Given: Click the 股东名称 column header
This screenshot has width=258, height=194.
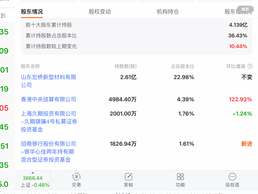Looking at the screenshot, I should click(30, 66).
